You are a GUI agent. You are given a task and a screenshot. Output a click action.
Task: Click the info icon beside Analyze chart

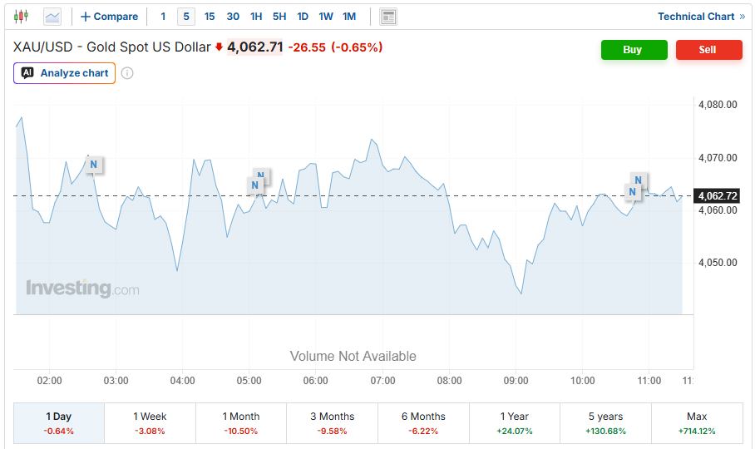coord(127,73)
